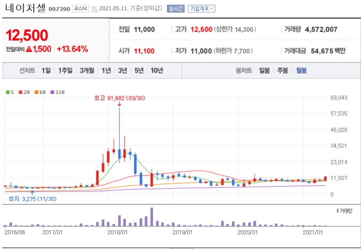The width and height of the screenshot is (361, 249).
Task: Click the calendar icon beside 2021.05.11
Action: pyautogui.click(x=94, y=9)
